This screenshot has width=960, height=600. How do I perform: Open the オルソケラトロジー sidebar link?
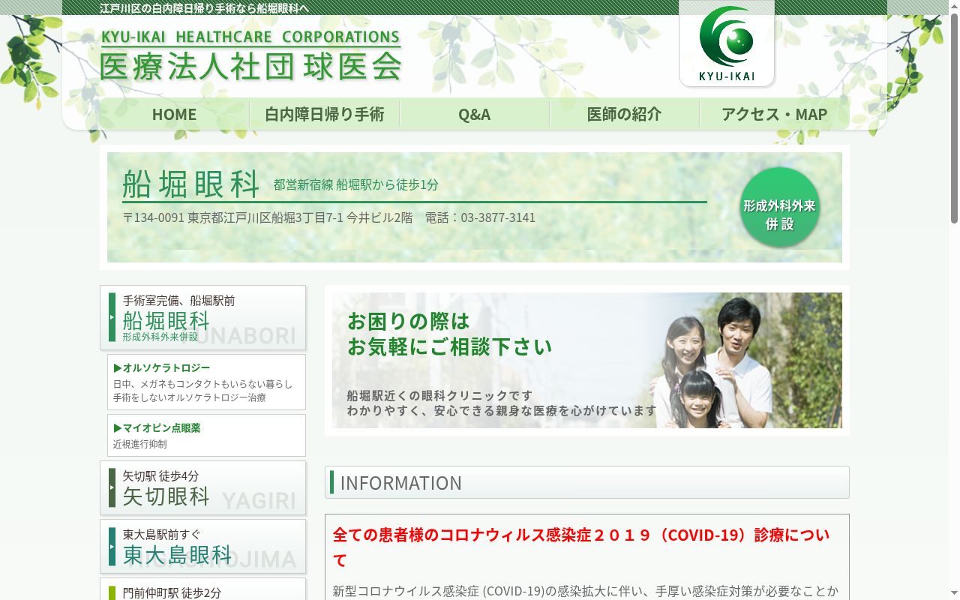click(x=206, y=382)
